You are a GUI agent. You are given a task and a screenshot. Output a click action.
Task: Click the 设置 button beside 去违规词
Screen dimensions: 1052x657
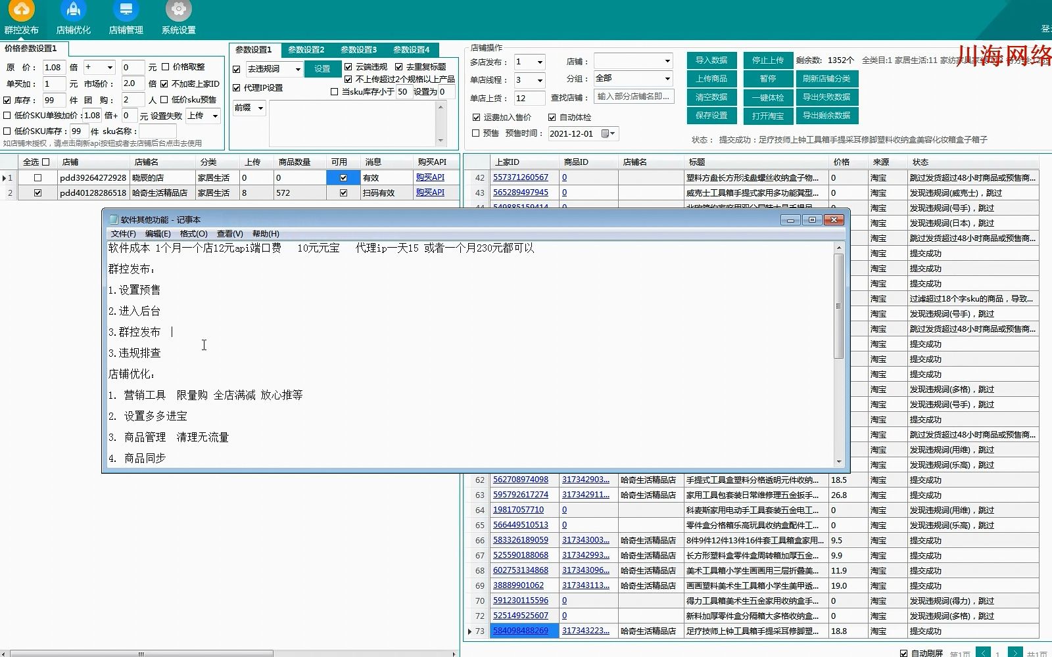pyautogui.click(x=322, y=68)
